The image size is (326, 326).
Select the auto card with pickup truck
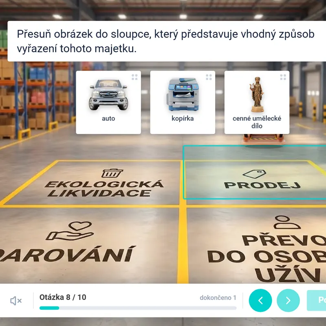pos(108,102)
